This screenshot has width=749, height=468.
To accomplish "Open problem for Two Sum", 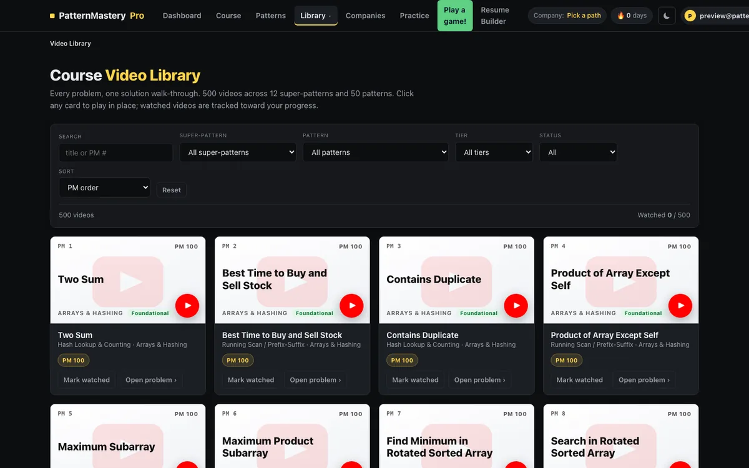I will click(151, 379).
